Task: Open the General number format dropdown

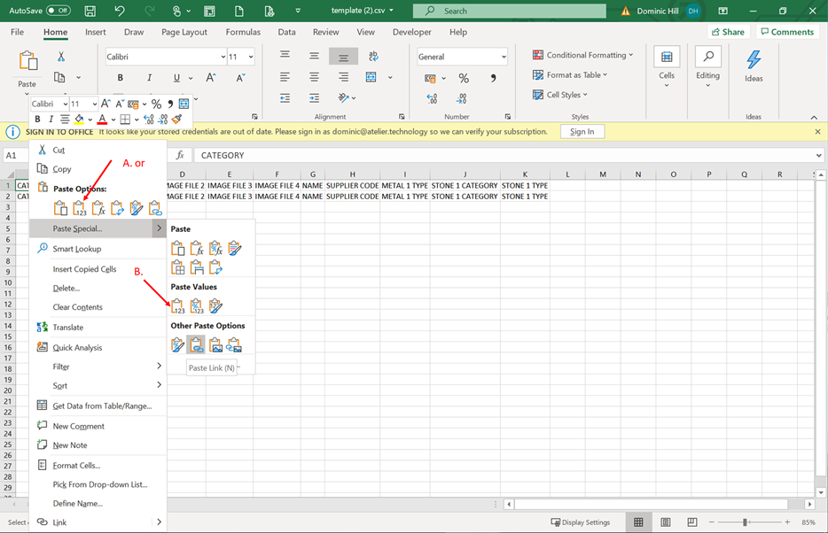Action: (504, 57)
